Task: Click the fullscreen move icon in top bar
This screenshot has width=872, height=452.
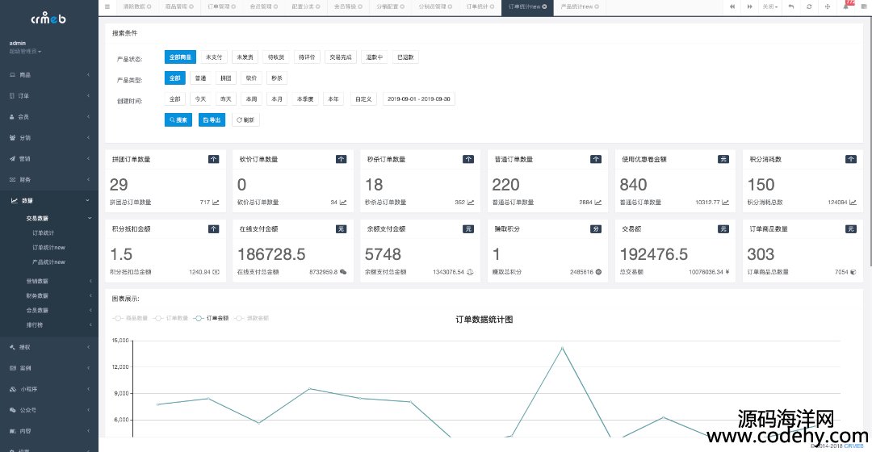Action: (x=828, y=6)
